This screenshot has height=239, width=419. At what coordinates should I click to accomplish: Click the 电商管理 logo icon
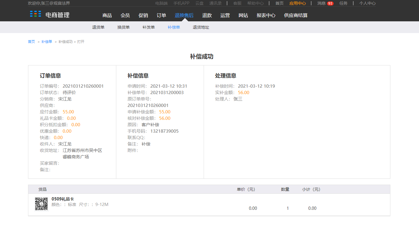tap(35, 14)
